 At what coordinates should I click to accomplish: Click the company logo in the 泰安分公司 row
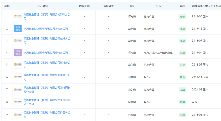pos(18,77)
